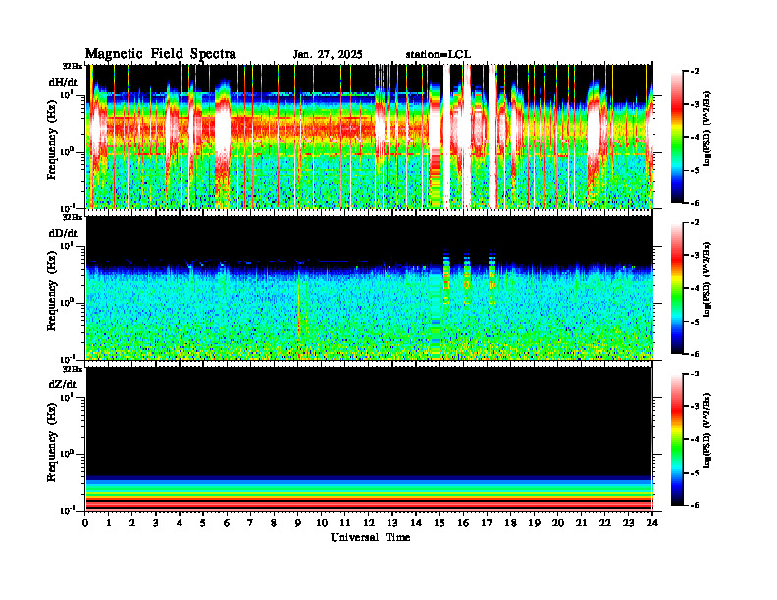Select the dD/dt panel label

click(63, 233)
